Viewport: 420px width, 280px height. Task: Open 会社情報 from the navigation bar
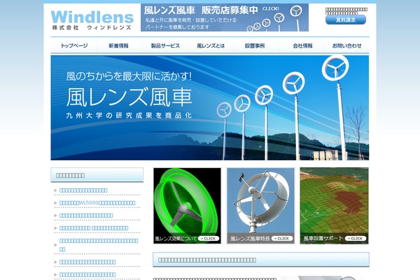pyautogui.click(x=302, y=45)
